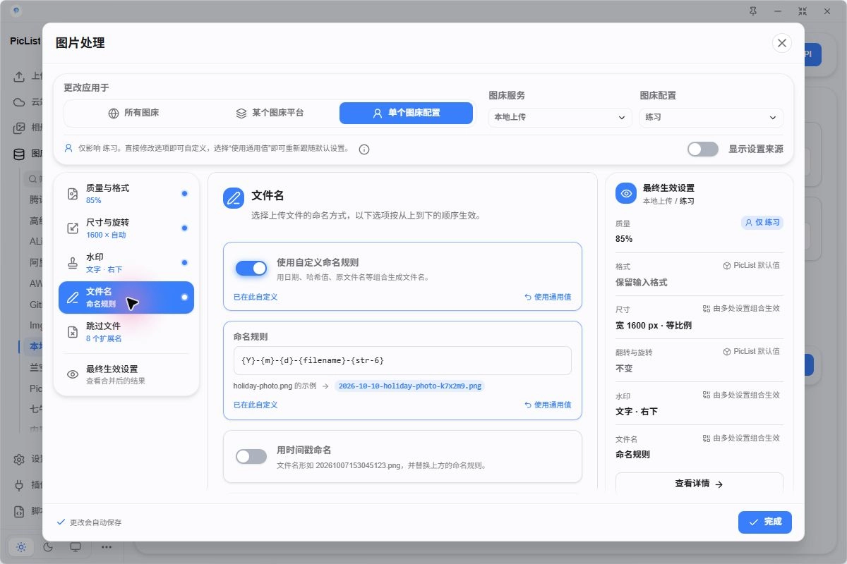Click the 更改会自动保存 checkmark note
This screenshot has height=564, width=847.
tap(89, 522)
